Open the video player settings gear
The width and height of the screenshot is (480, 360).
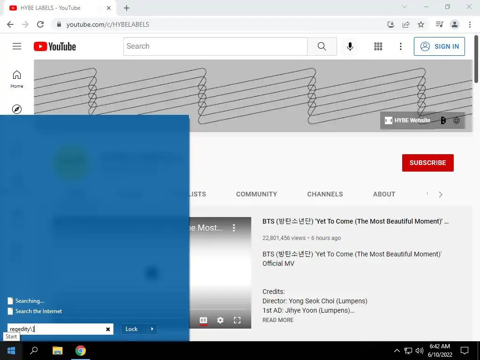(220, 320)
